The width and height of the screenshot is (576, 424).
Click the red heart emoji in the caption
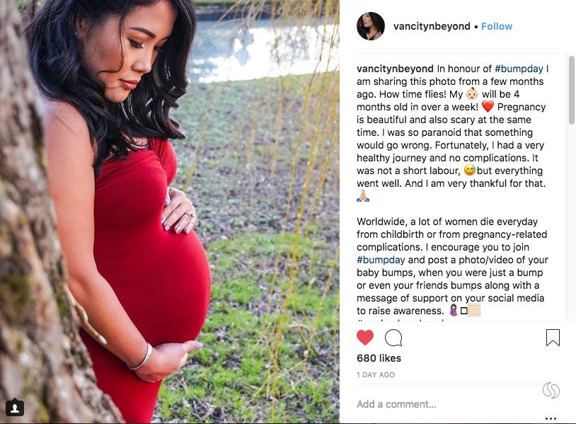[x=488, y=107]
